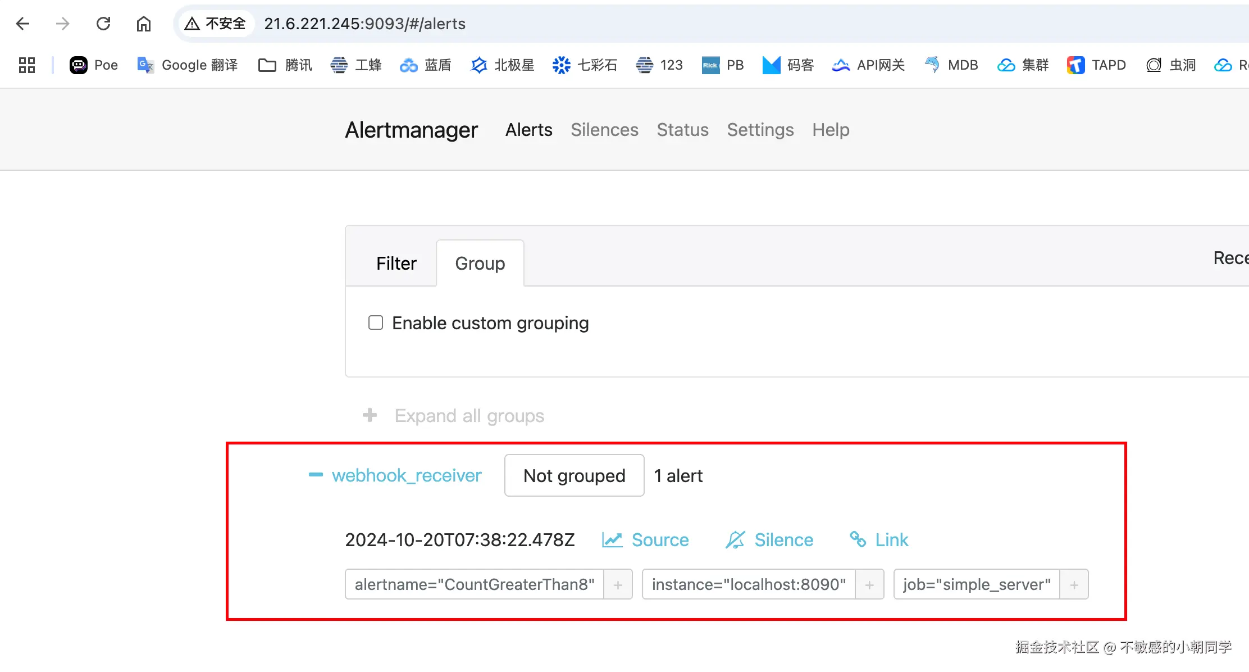Click the Silence bell icon

(735, 540)
